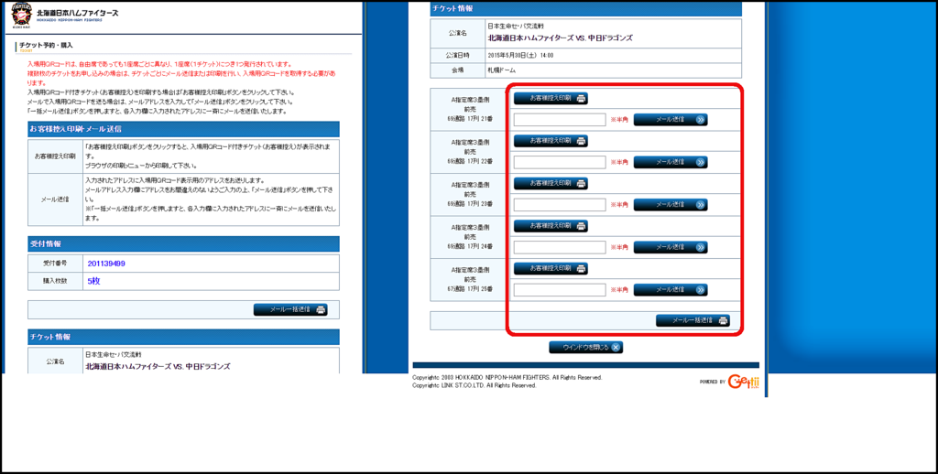This screenshot has height=474, width=938.
Task: Select the 受付情報 section header
Action: pyautogui.click(x=183, y=244)
